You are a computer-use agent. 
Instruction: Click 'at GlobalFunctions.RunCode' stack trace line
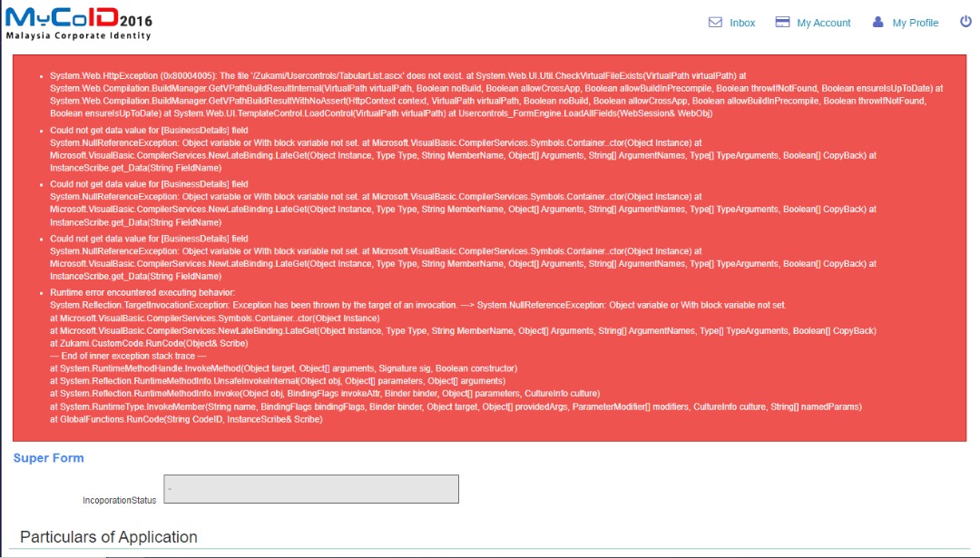tap(186, 419)
